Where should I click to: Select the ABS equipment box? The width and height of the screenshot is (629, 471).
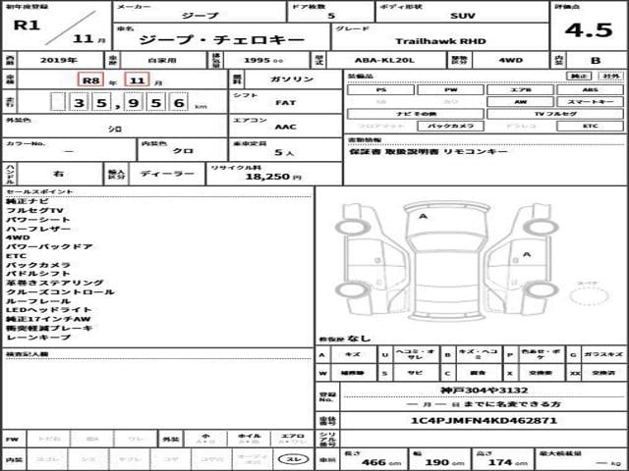tap(590, 89)
